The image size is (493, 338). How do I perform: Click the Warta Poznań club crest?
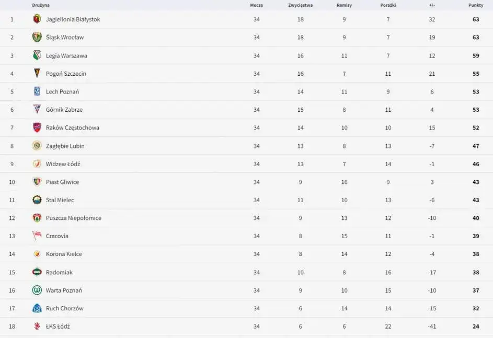click(x=37, y=290)
